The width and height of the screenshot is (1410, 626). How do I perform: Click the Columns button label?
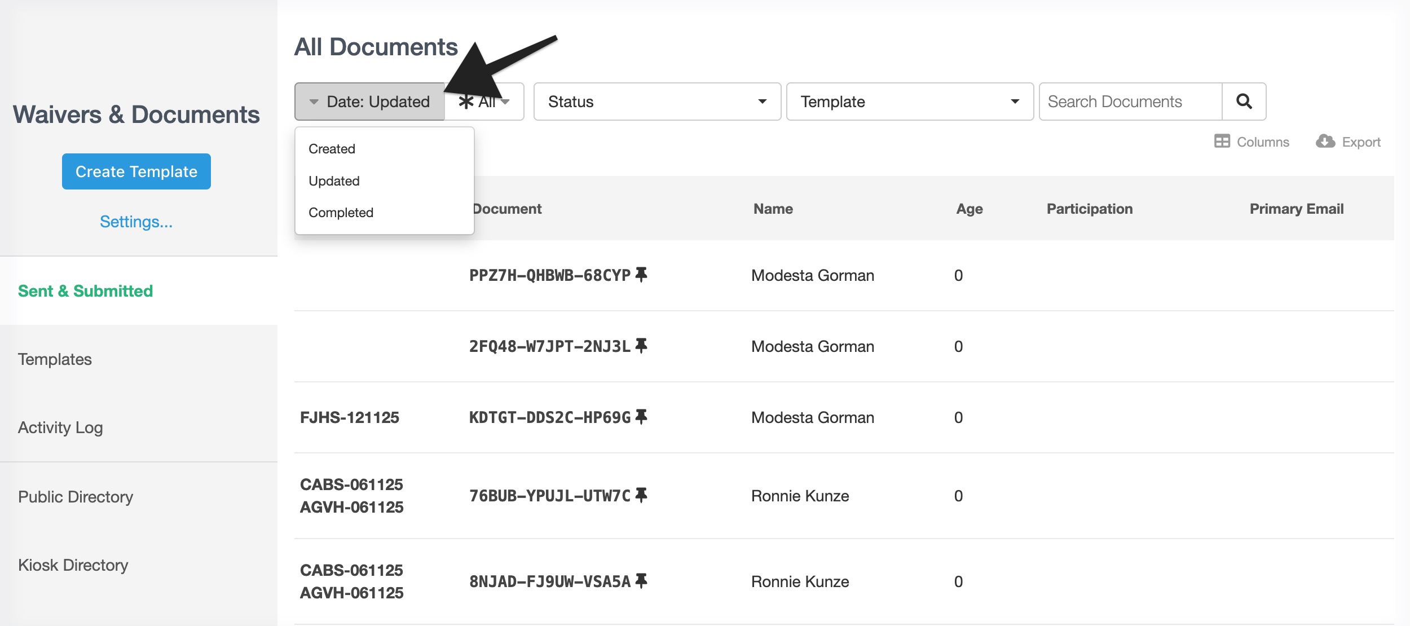[1263, 142]
